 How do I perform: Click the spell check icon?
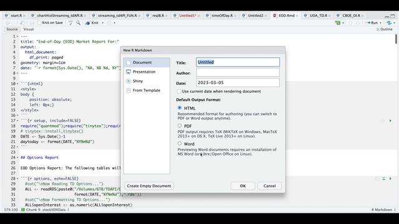pos(70,23)
